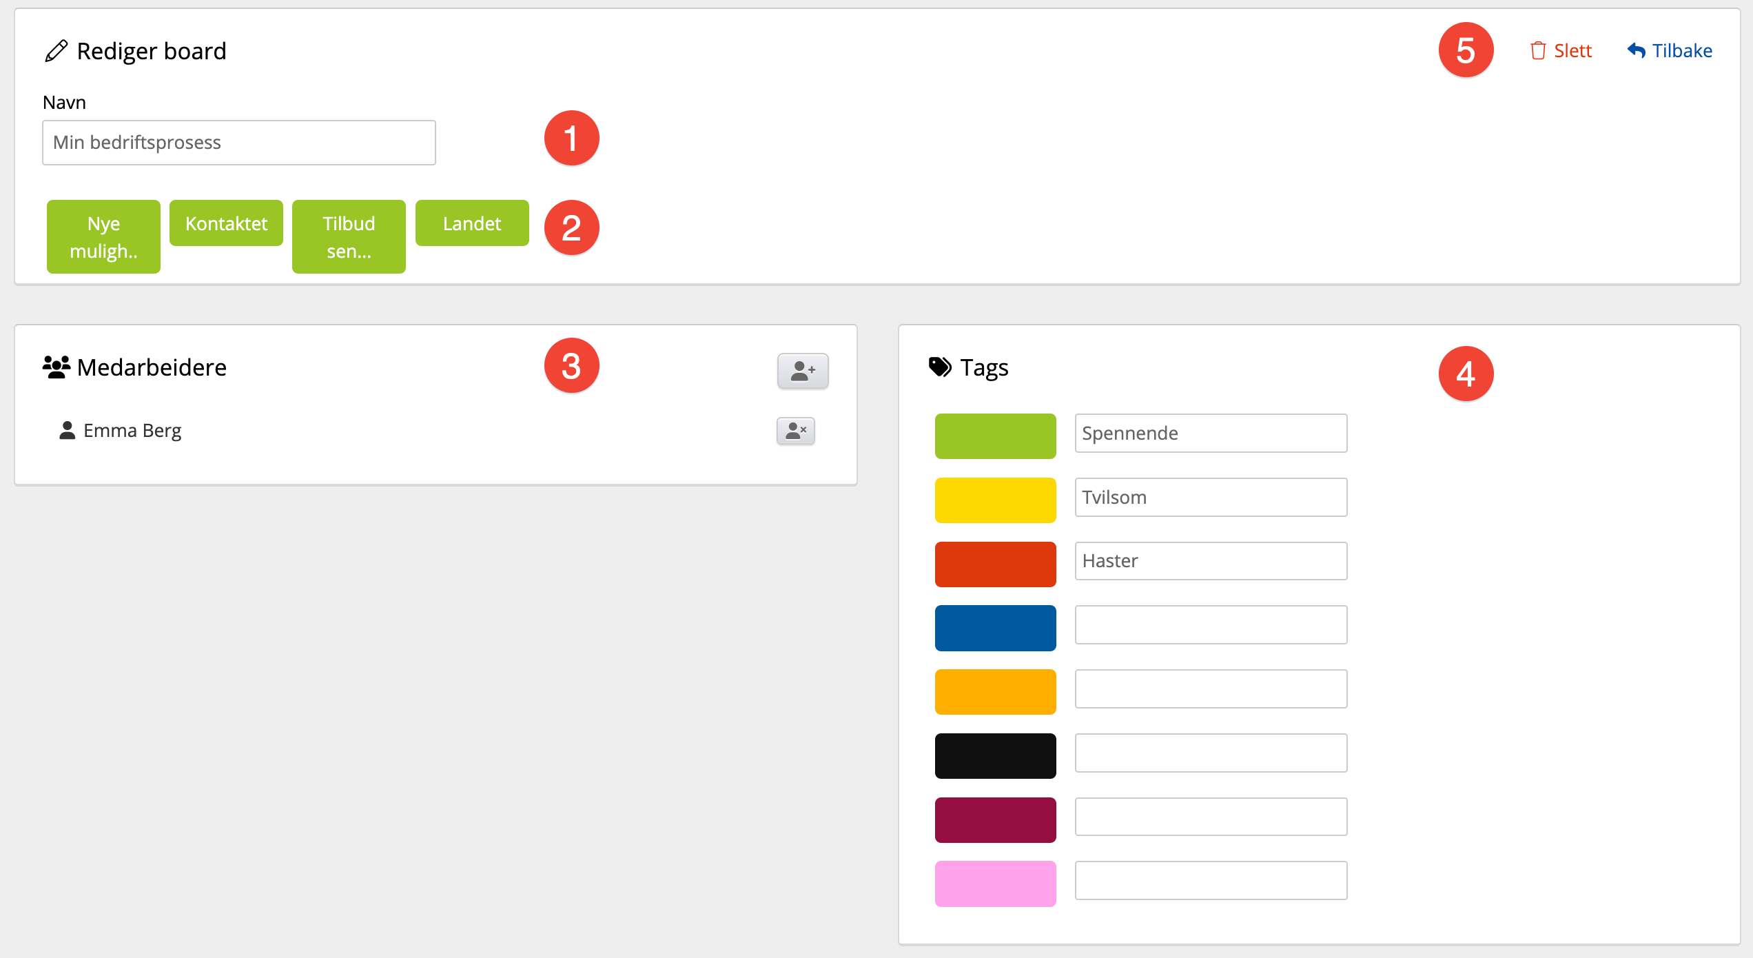The width and height of the screenshot is (1753, 958).
Task: Click the Tags label icon
Action: [x=940, y=367]
